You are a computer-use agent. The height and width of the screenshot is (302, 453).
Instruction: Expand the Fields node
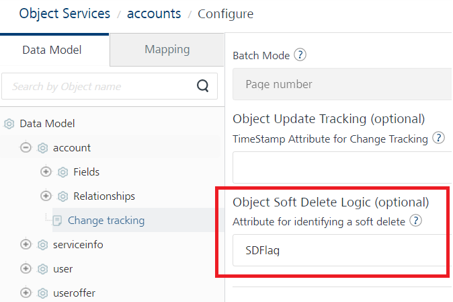[46, 172]
